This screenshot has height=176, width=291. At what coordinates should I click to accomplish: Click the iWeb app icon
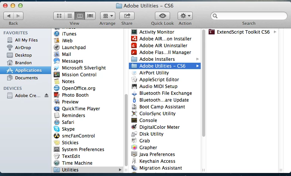[57, 40]
